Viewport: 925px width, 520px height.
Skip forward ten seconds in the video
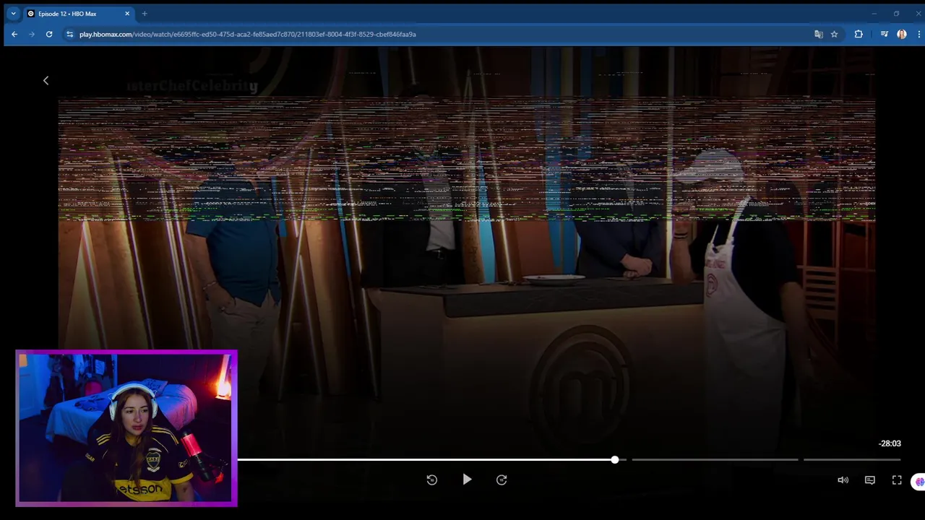click(x=502, y=480)
